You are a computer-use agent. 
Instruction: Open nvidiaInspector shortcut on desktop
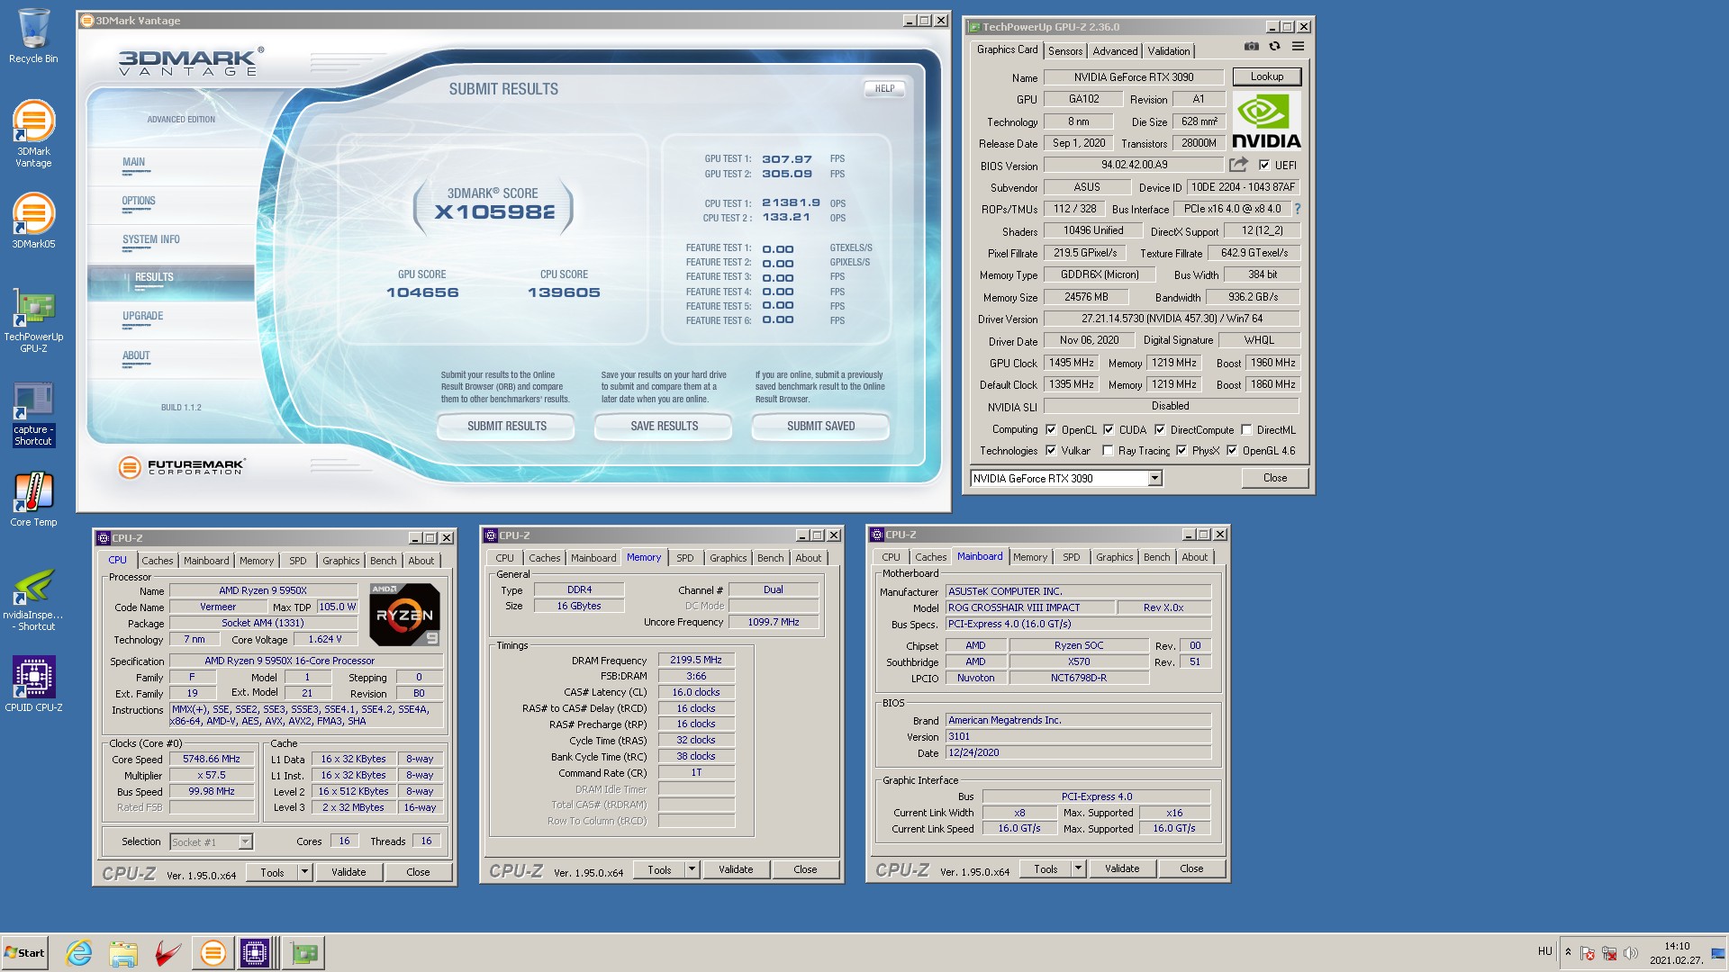point(33,599)
